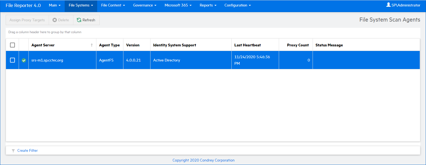This screenshot has height=165, width=426.
Task: Click the green status checkmark icon
Action: (x=24, y=60)
